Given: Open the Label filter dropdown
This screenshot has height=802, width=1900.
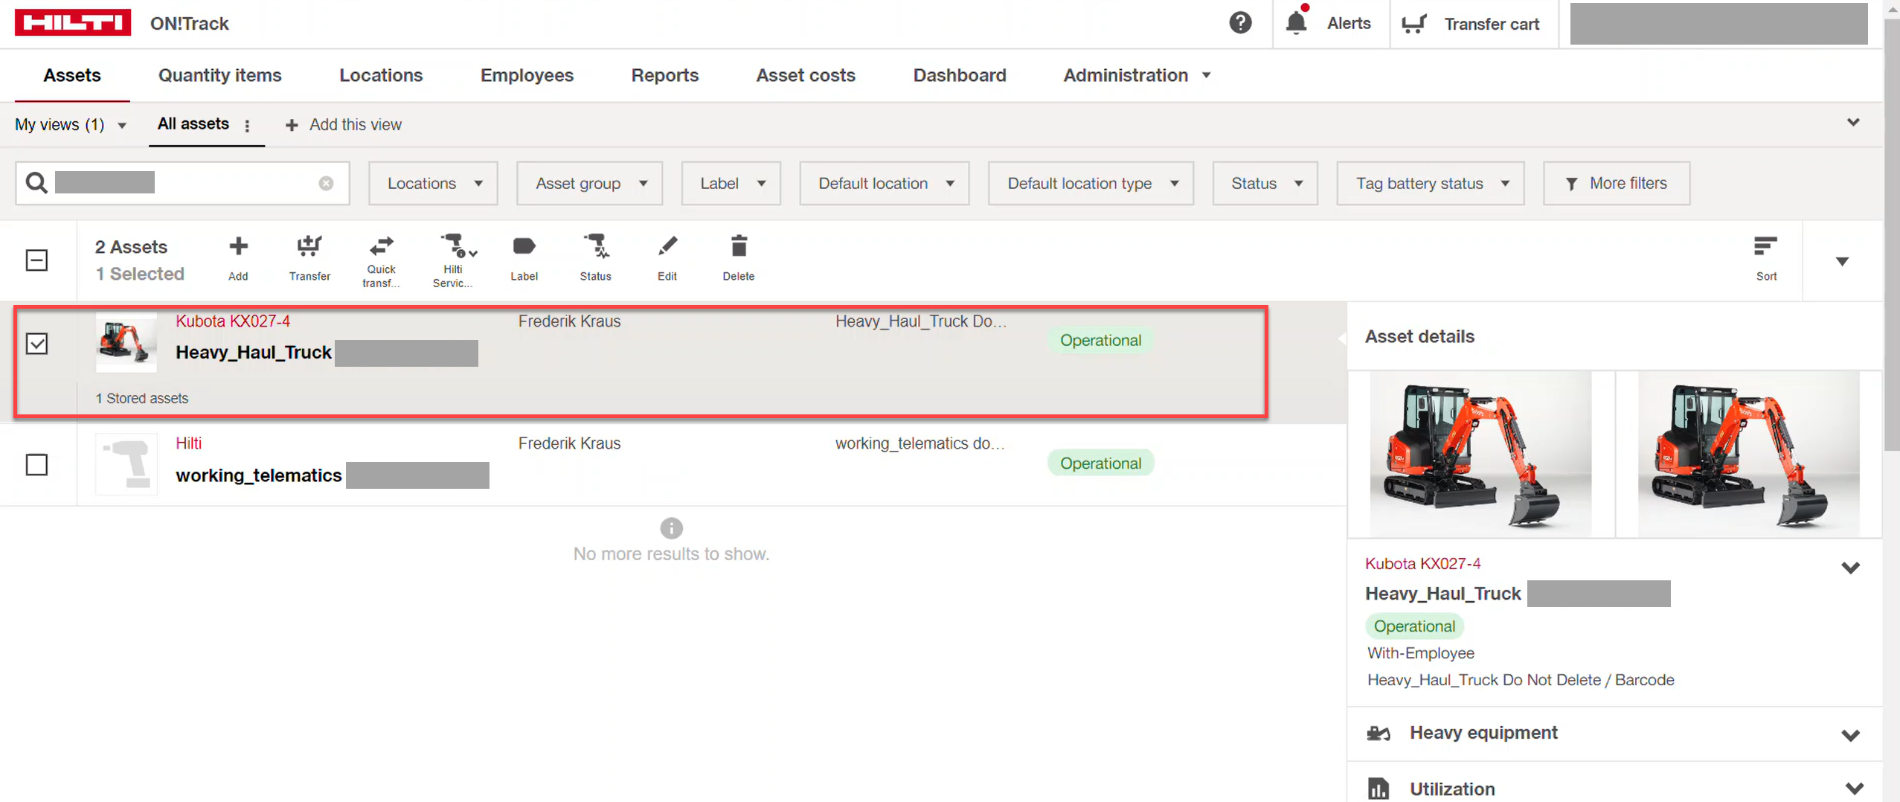Looking at the screenshot, I should tap(731, 183).
